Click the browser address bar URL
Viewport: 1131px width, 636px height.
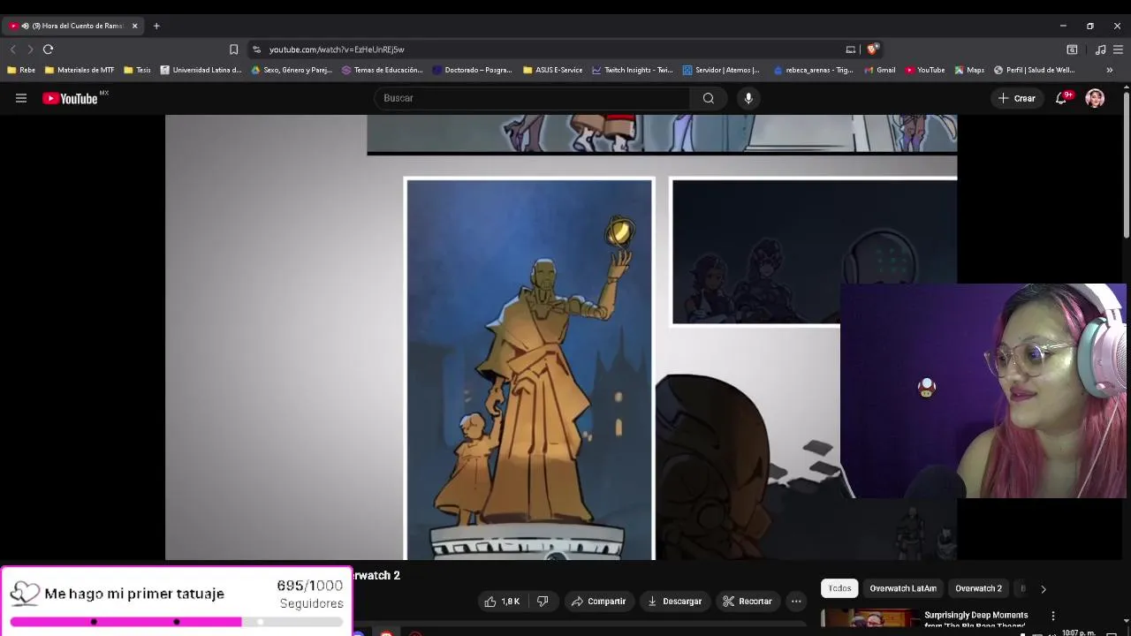coord(337,49)
